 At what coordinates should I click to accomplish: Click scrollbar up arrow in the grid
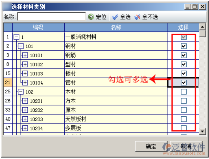(x=203, y=27)
